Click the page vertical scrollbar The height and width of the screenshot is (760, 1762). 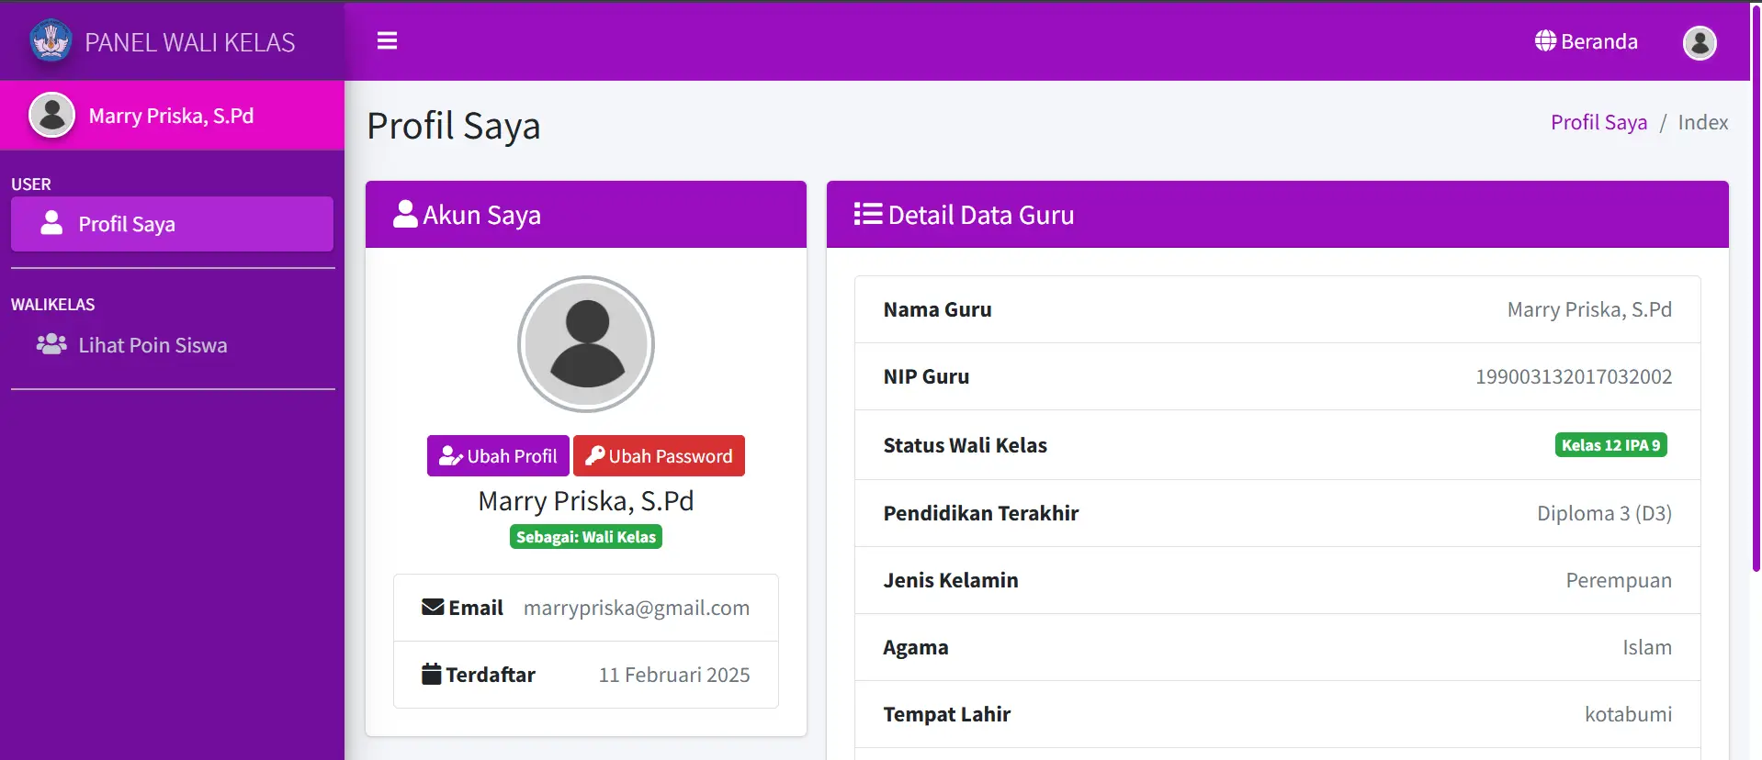pyautogui.click(x=1756, y=289)
